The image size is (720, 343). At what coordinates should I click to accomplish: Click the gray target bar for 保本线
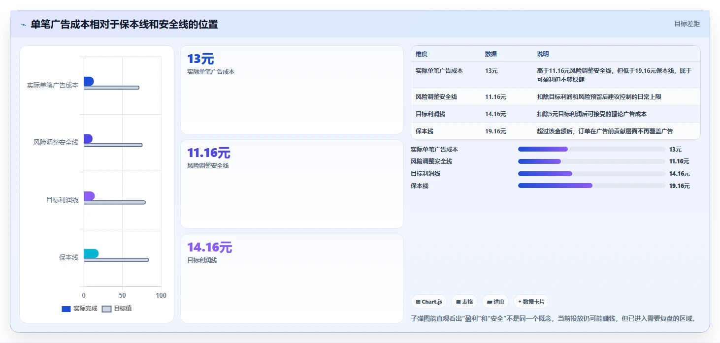(116, 260)
